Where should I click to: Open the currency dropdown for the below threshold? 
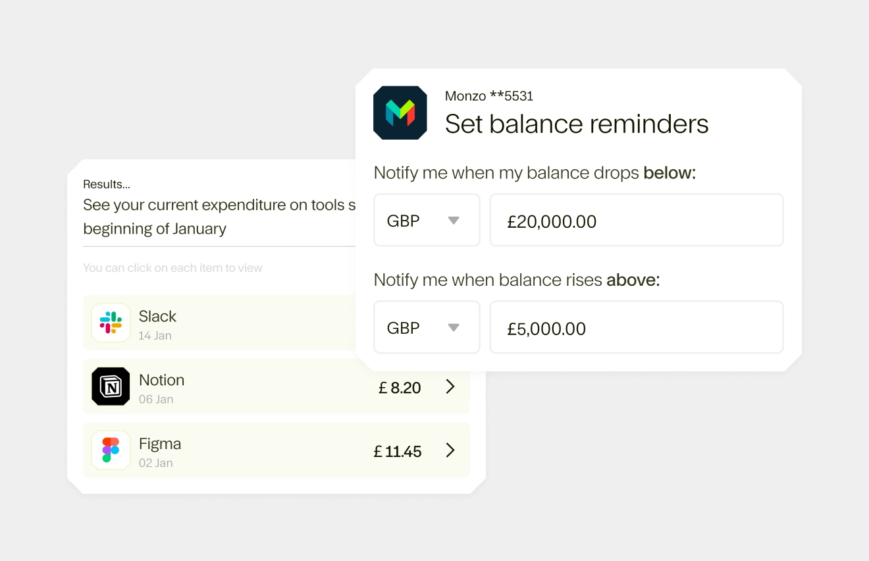tap(427, 220)
